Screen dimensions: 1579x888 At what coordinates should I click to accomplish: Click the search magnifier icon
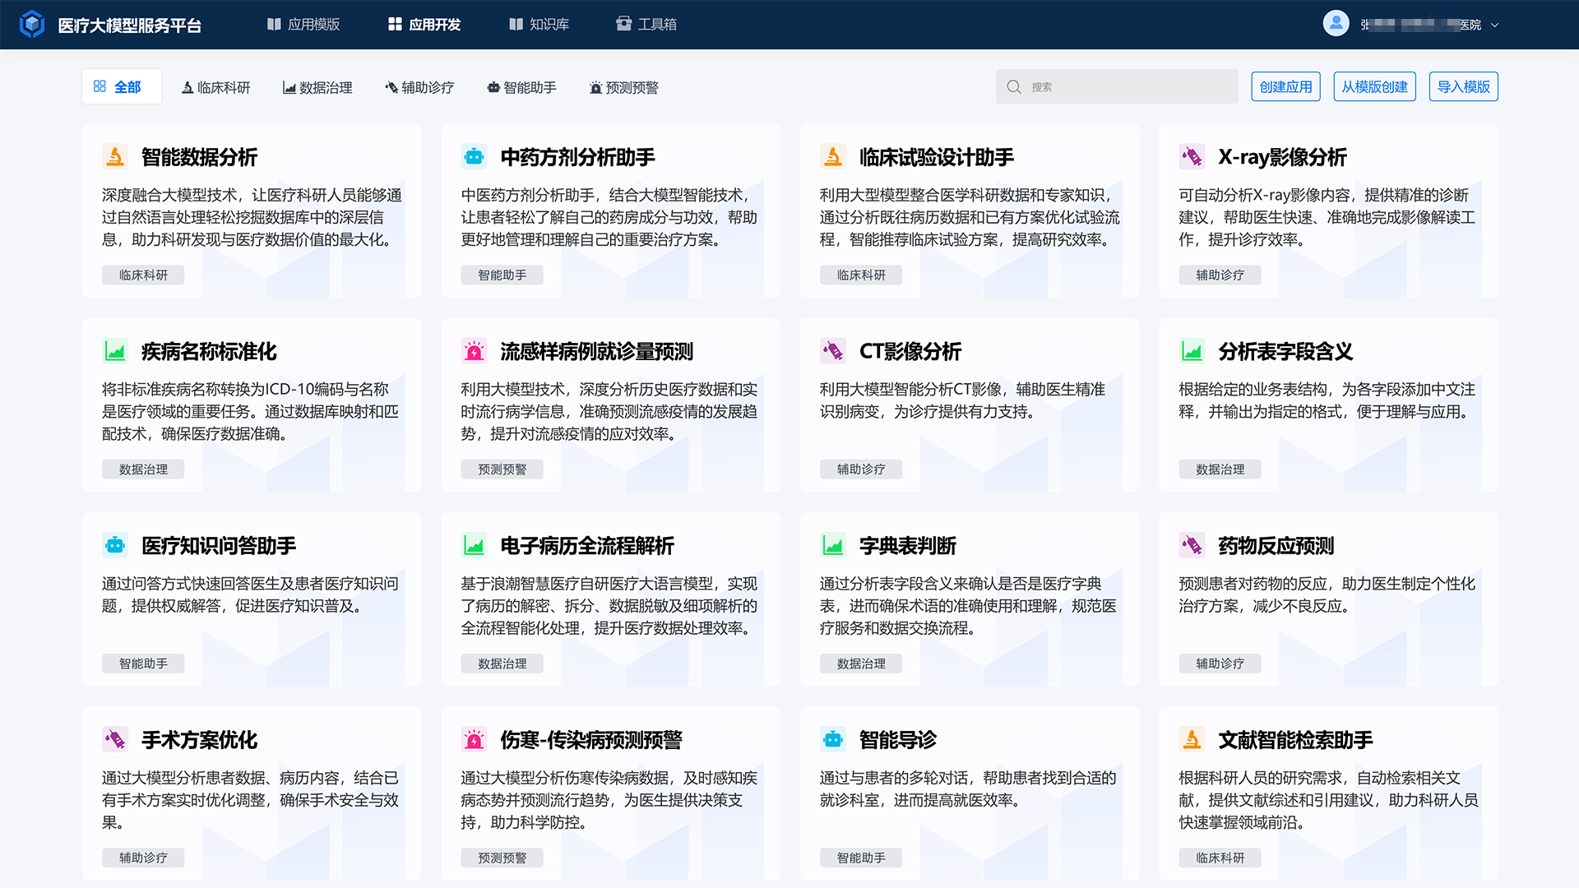tap(1014, 86)
